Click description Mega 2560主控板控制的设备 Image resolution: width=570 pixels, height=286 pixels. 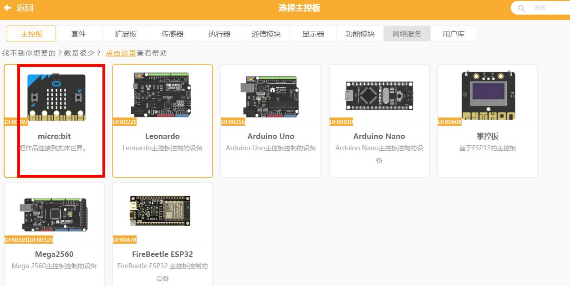pos(54,266)
